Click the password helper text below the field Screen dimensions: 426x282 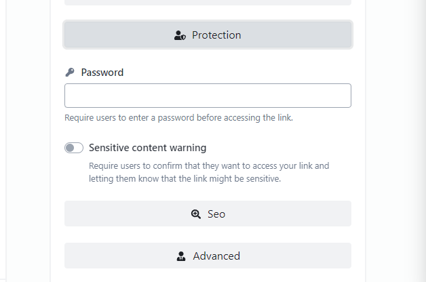178,118
